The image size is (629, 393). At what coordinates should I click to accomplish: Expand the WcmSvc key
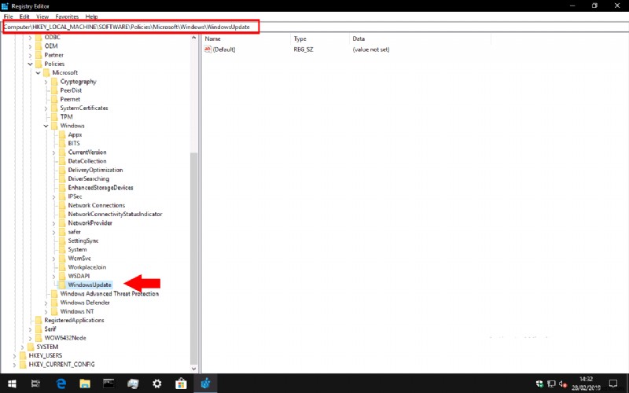53,259
